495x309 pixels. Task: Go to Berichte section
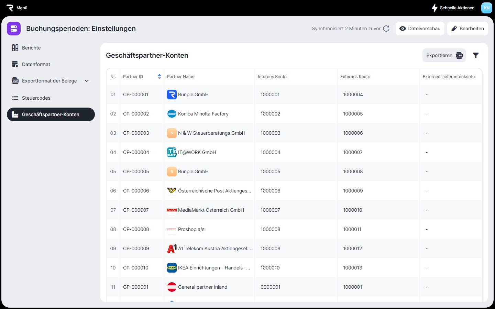point(31,48)
